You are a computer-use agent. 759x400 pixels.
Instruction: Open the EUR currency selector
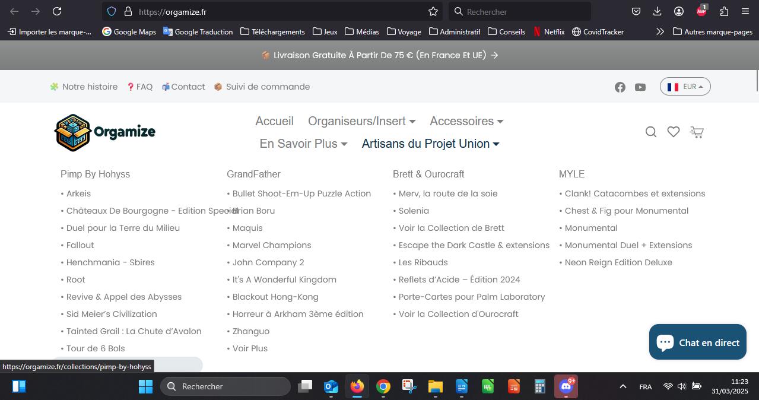pos(685,87)
